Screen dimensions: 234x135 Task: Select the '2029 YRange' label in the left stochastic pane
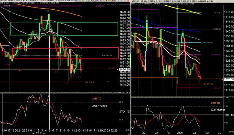click(x=99, y=106)
